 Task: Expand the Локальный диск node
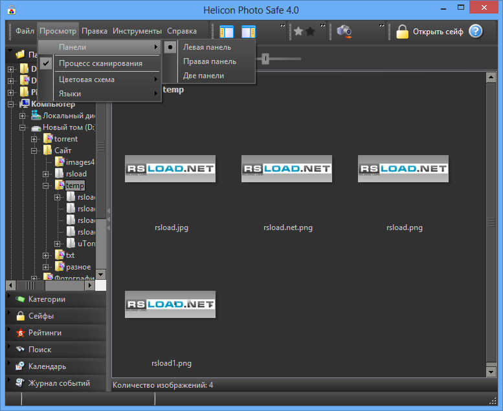coord(22,116)
